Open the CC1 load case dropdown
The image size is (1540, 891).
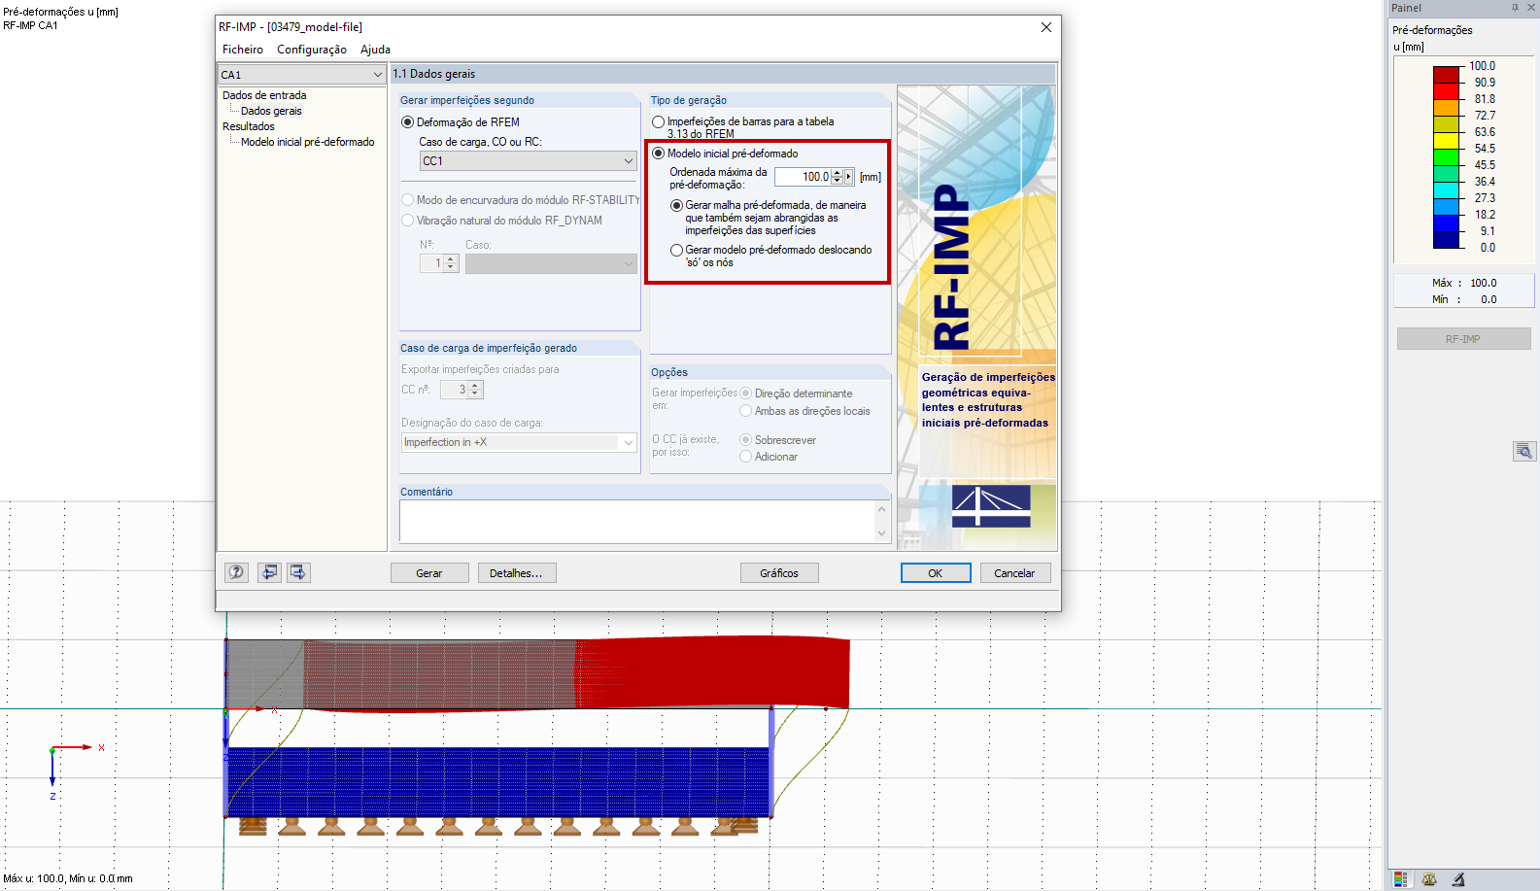pyautogui.click(x=528, y=161)
